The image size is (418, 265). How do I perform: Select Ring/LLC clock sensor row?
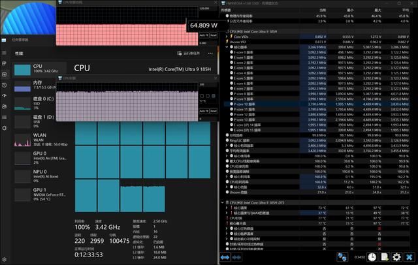(x=317, y=140)
